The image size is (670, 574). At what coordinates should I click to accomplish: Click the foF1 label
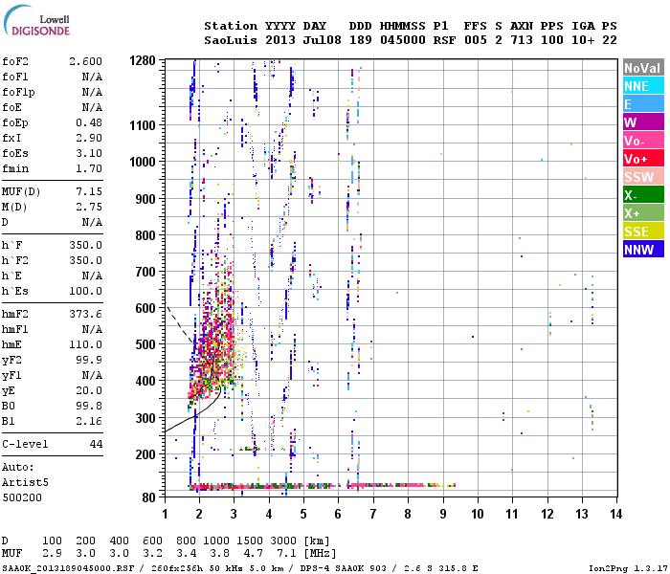(x=15, y=77)
